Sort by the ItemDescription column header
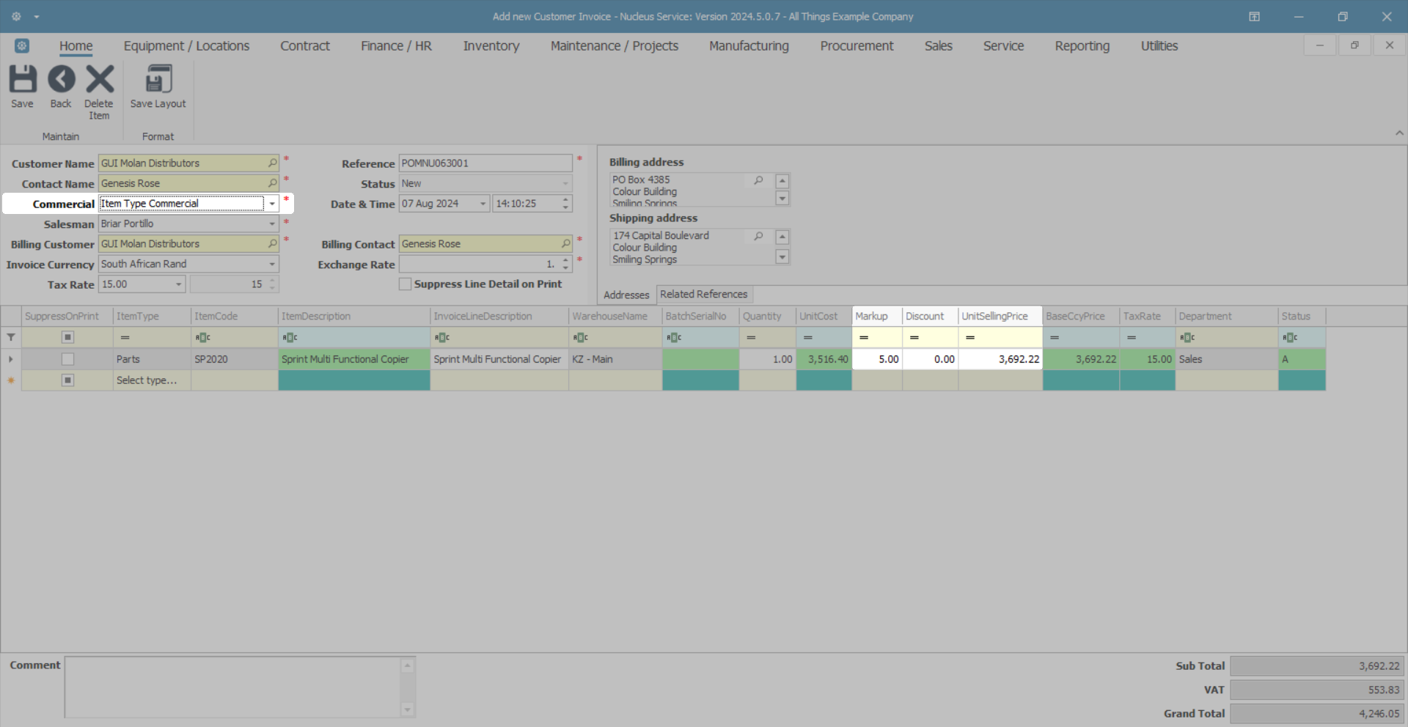This screenshot has width=1408, height=727. click(354, 316)
